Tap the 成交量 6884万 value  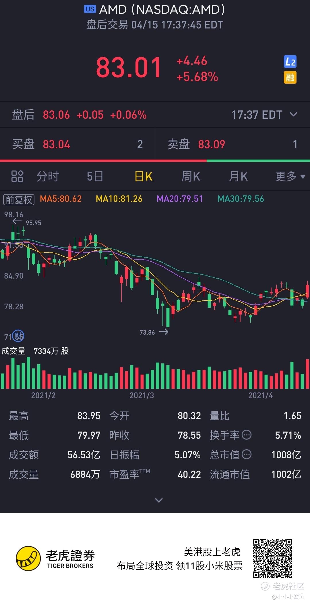coord(85,474)
